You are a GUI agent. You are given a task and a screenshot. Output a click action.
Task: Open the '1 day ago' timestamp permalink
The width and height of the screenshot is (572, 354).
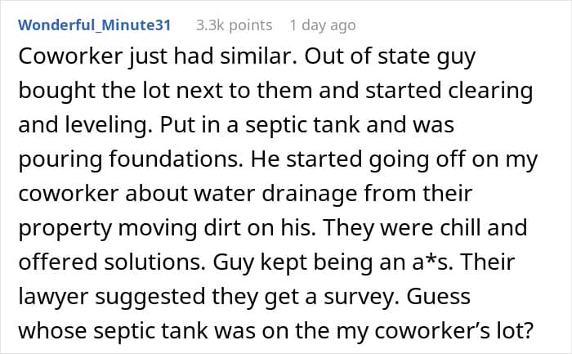pos(323,25)
